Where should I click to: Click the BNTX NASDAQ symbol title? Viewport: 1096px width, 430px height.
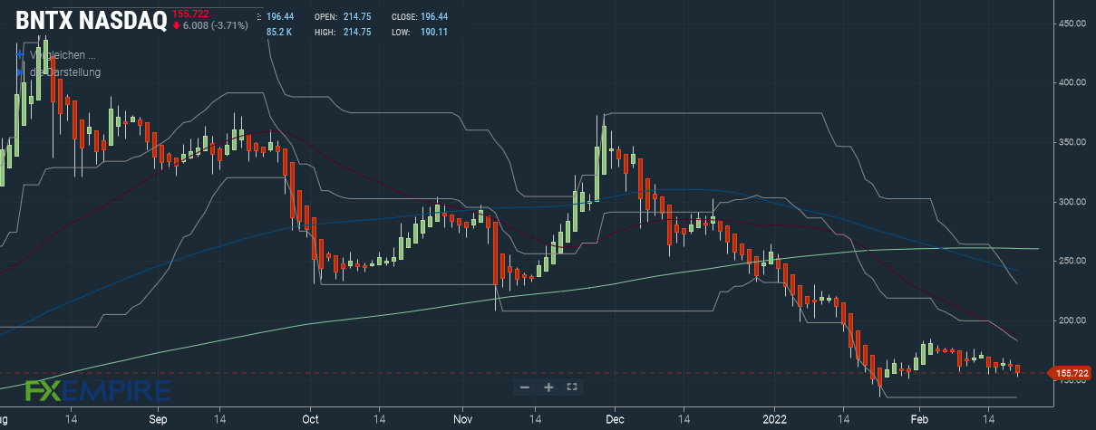point(91,21)
